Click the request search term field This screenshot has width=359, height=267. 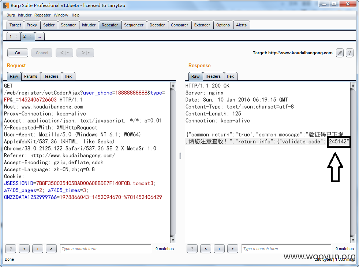(105, 249)
